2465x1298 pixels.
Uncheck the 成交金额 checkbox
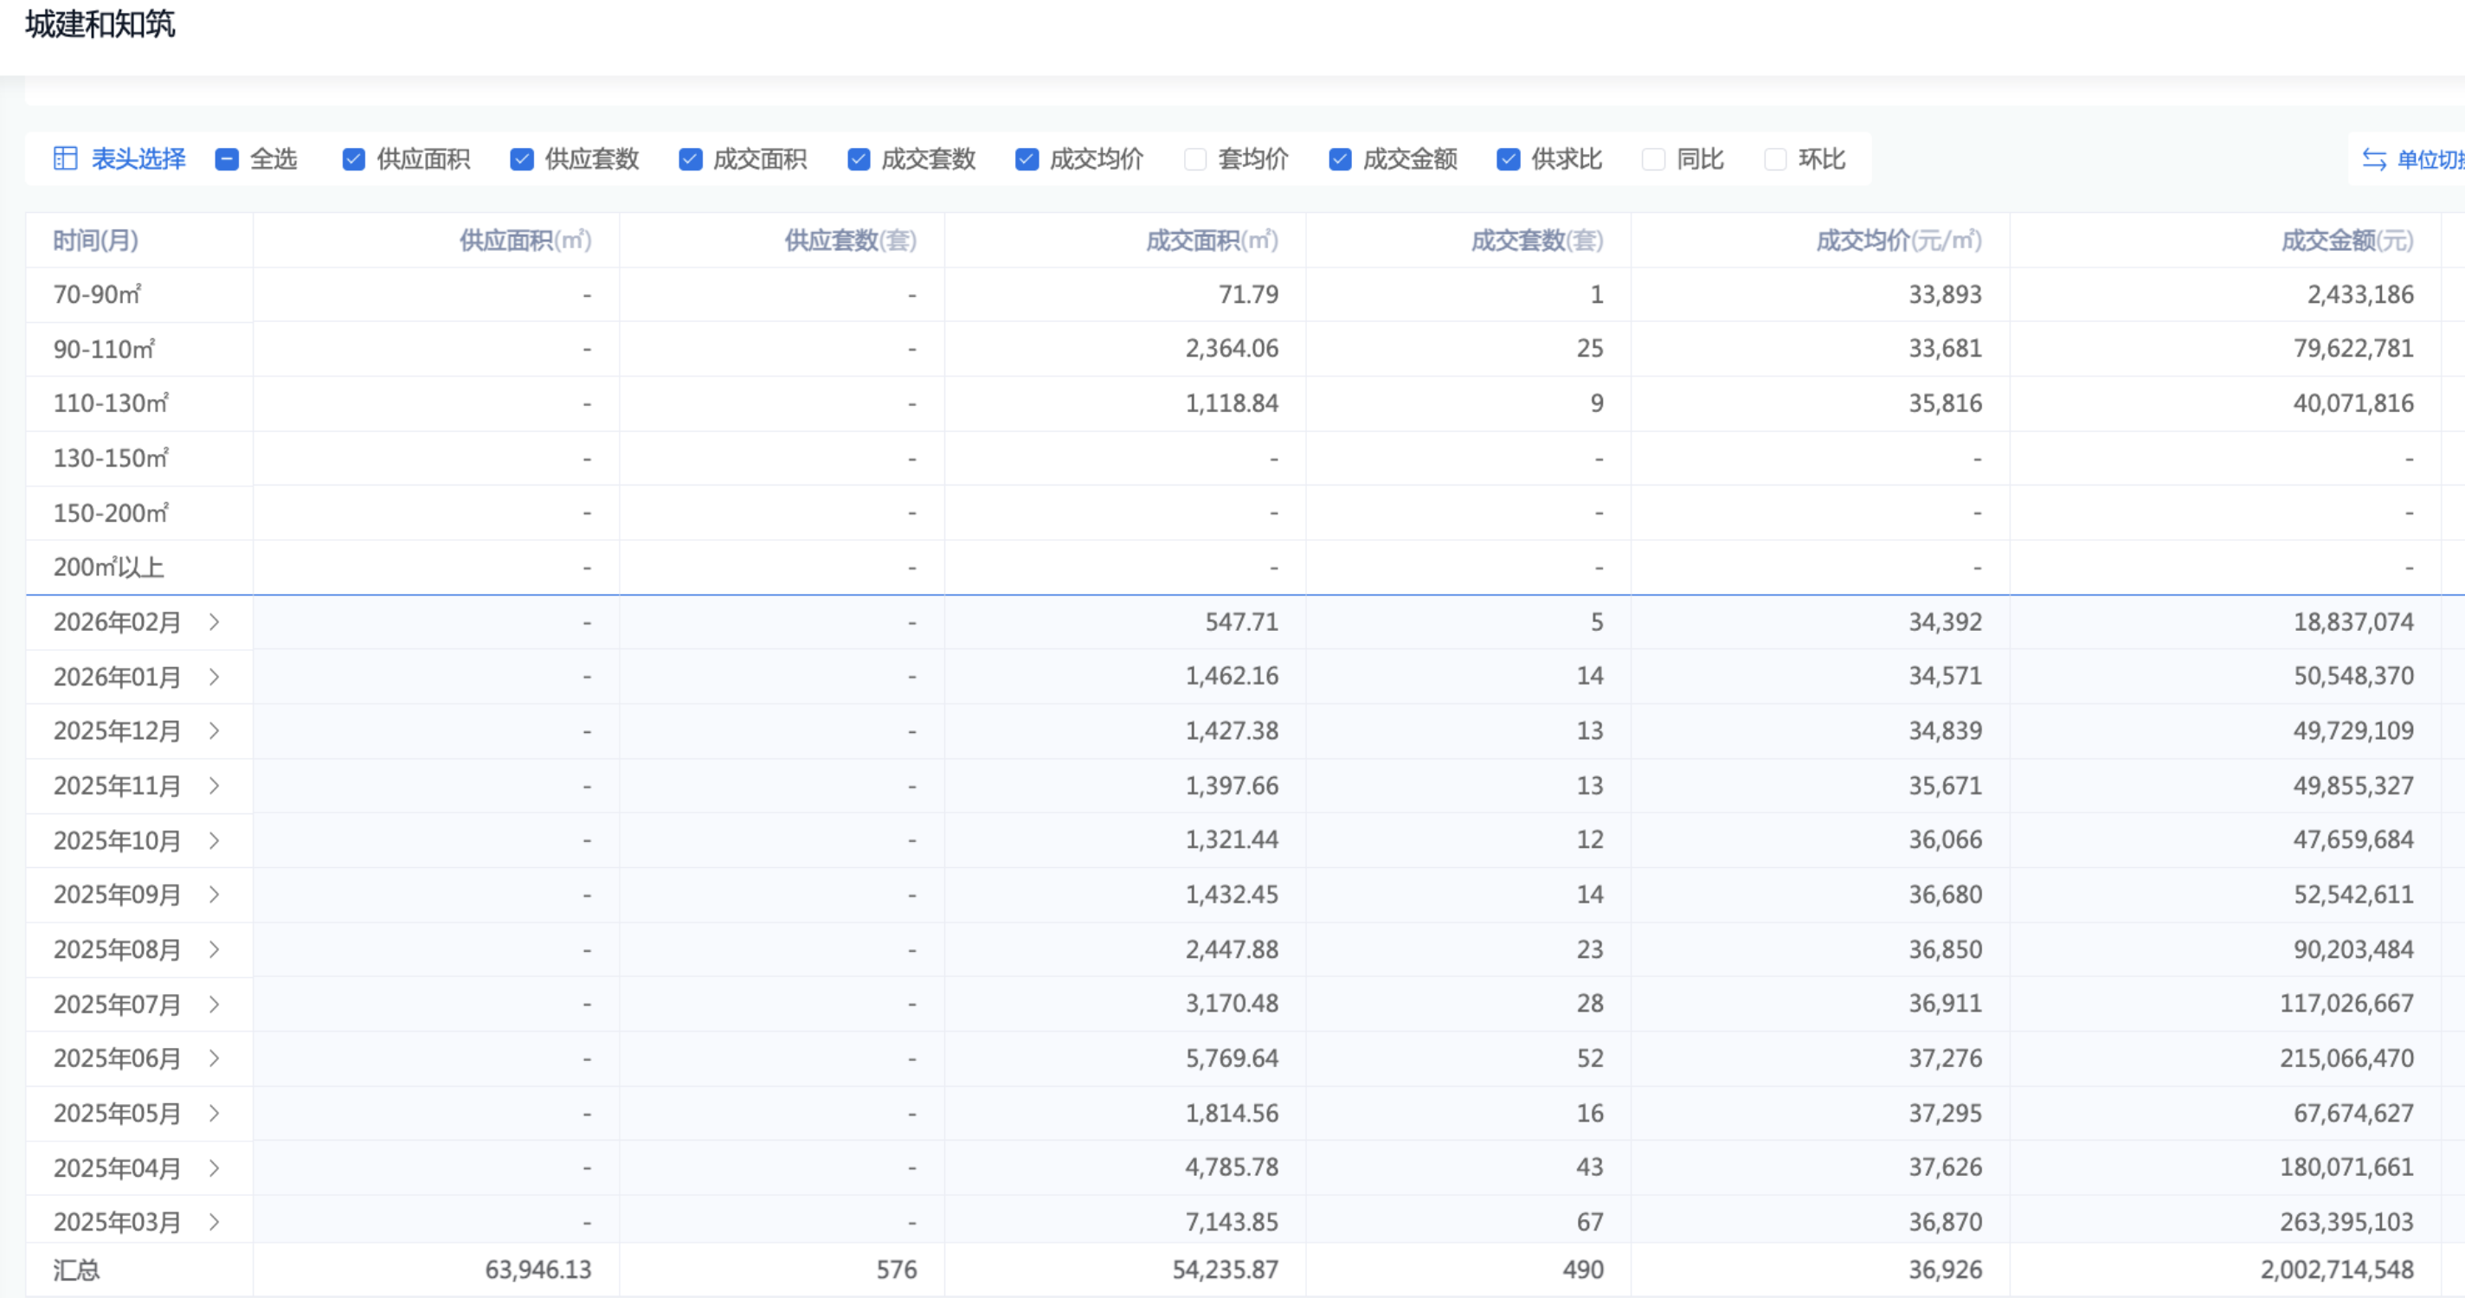[1340, 158]
